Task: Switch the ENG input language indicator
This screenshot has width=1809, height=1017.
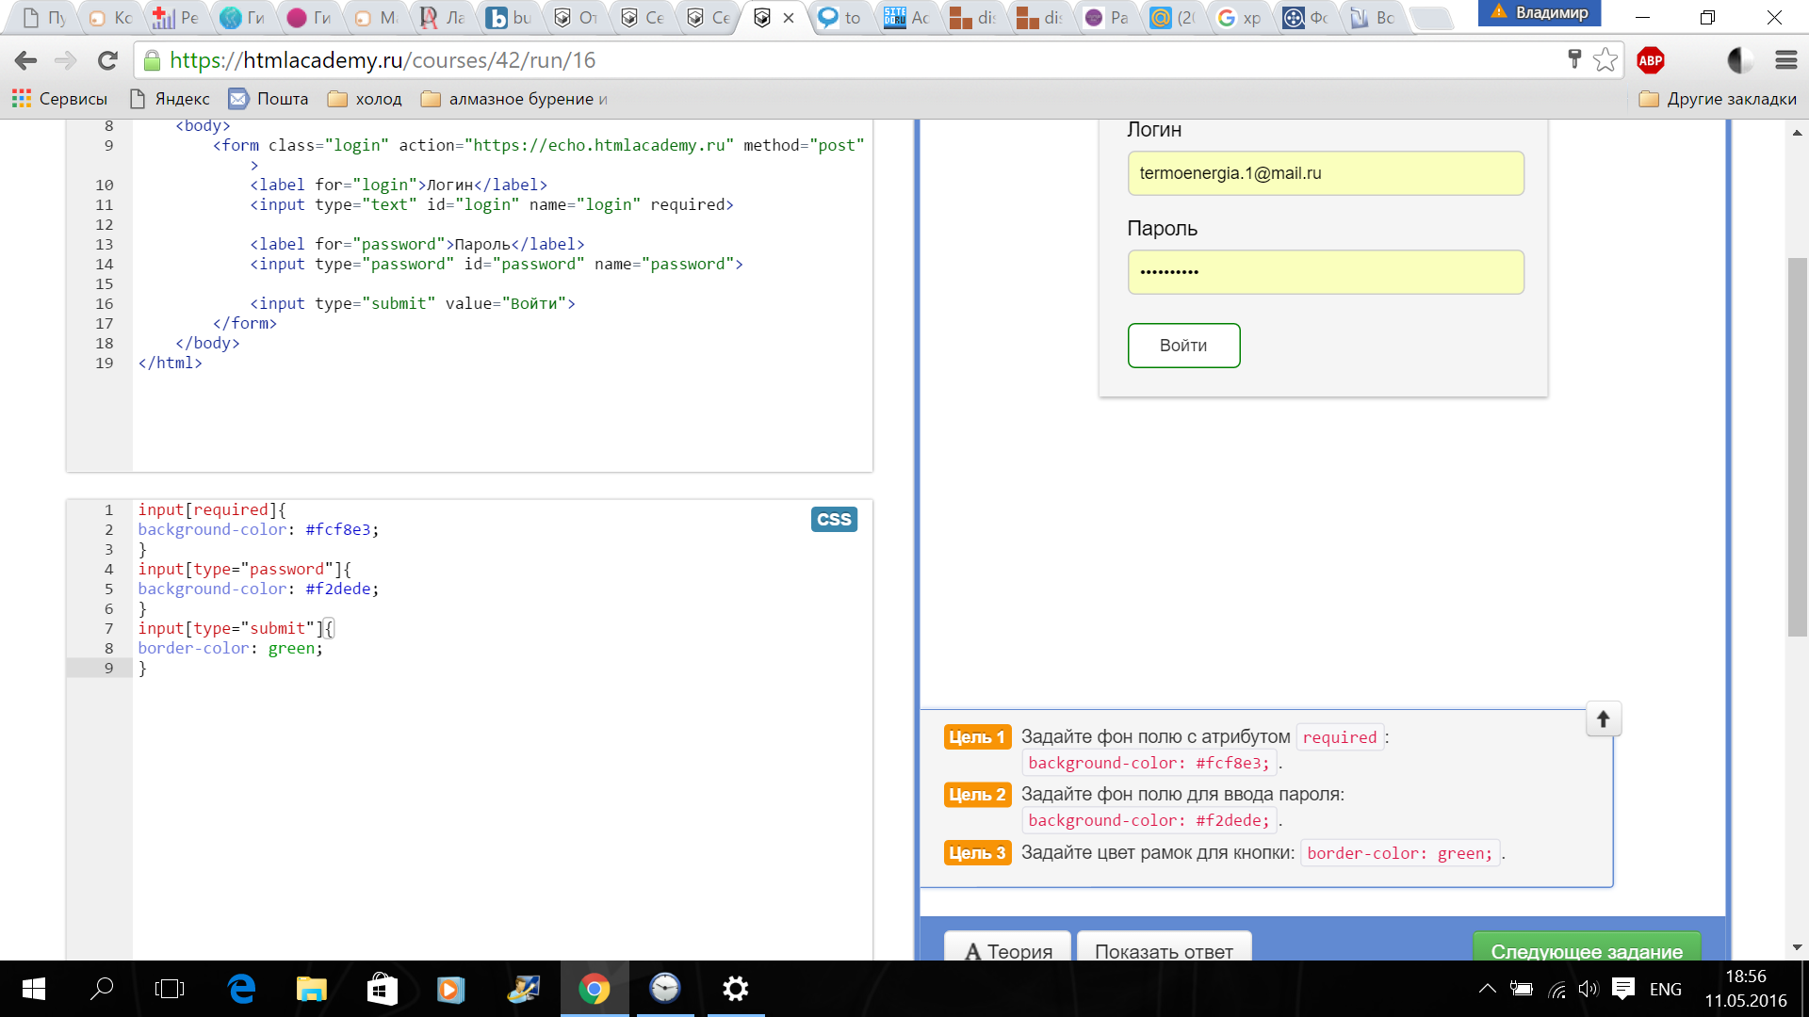Action: click(1665, 989)
